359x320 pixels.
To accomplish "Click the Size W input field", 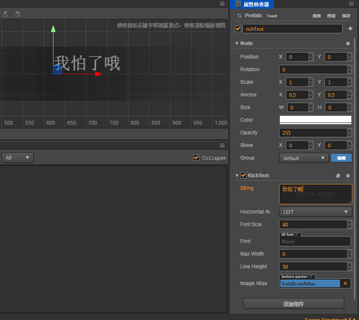I will (298, 107).
